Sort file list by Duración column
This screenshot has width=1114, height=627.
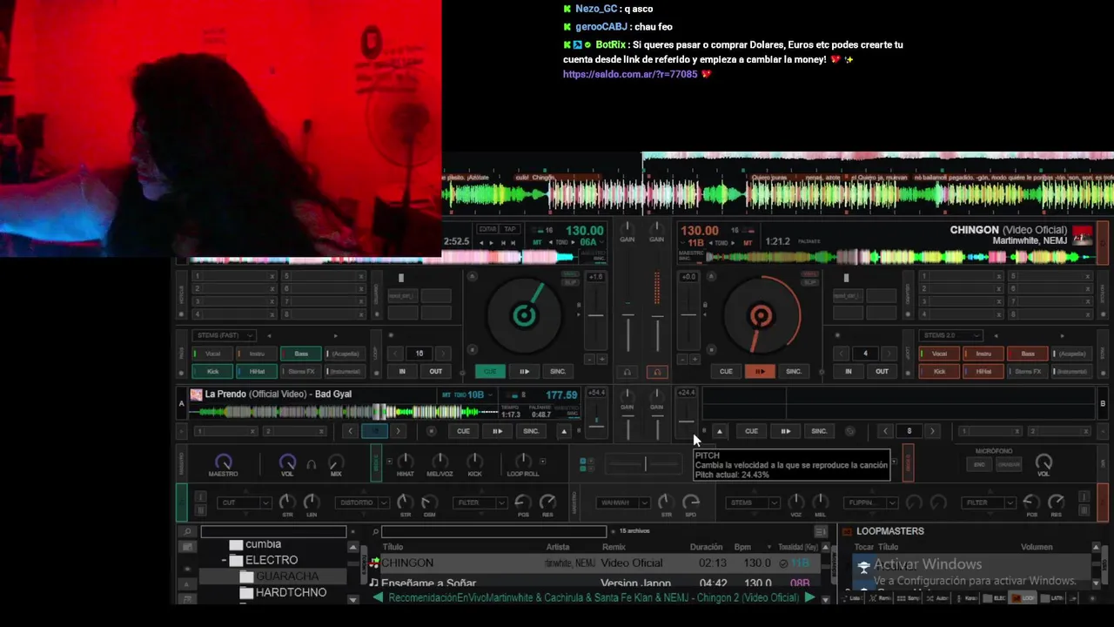tap(706, 548)
